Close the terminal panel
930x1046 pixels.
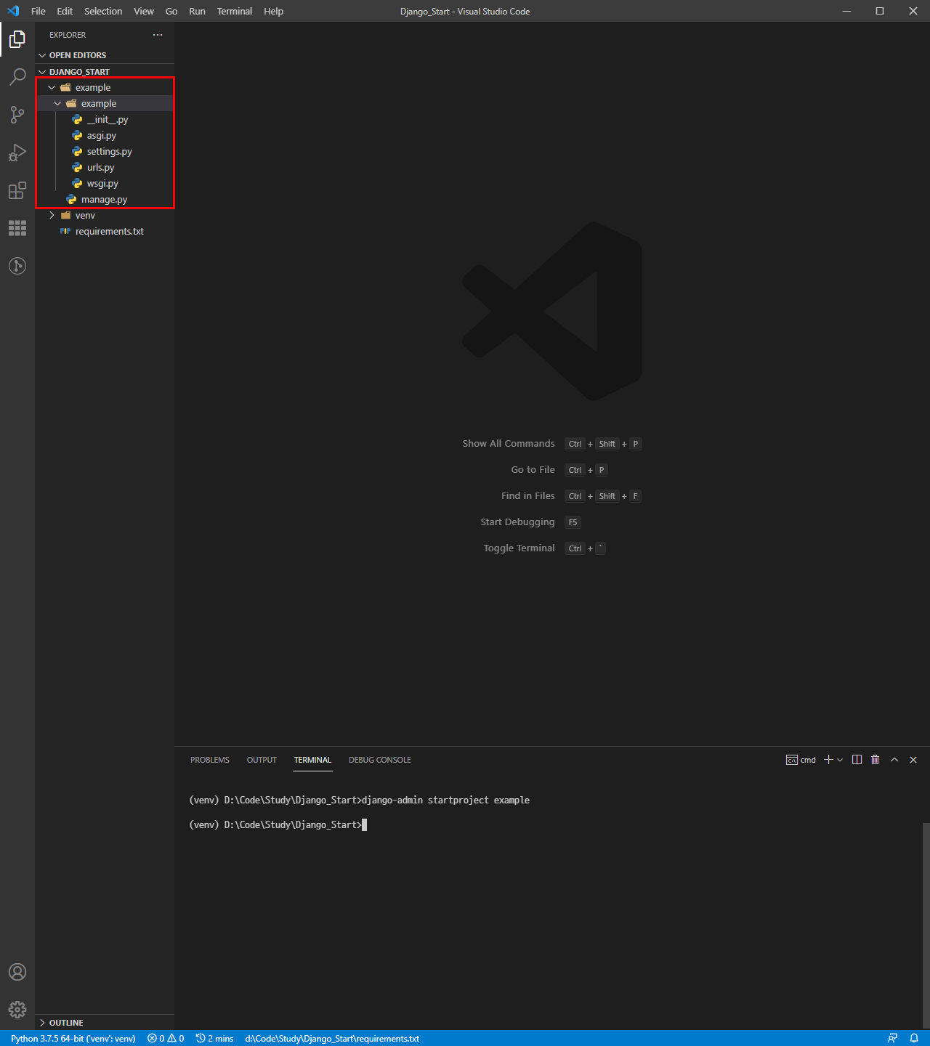point(913,760)
